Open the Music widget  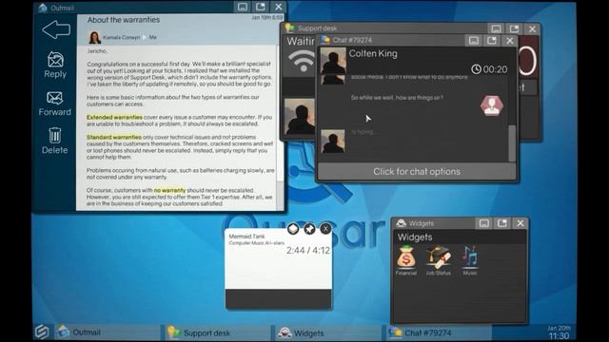pyautogui.click(x=470, y=260)
